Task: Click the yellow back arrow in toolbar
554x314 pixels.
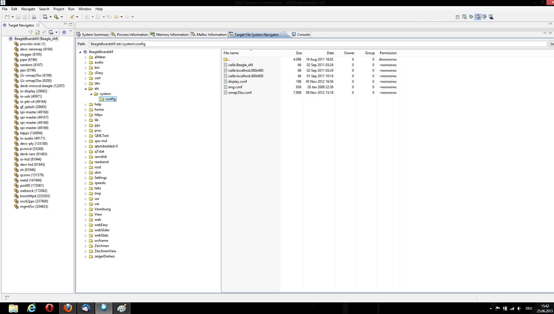Action: [116, 17]
